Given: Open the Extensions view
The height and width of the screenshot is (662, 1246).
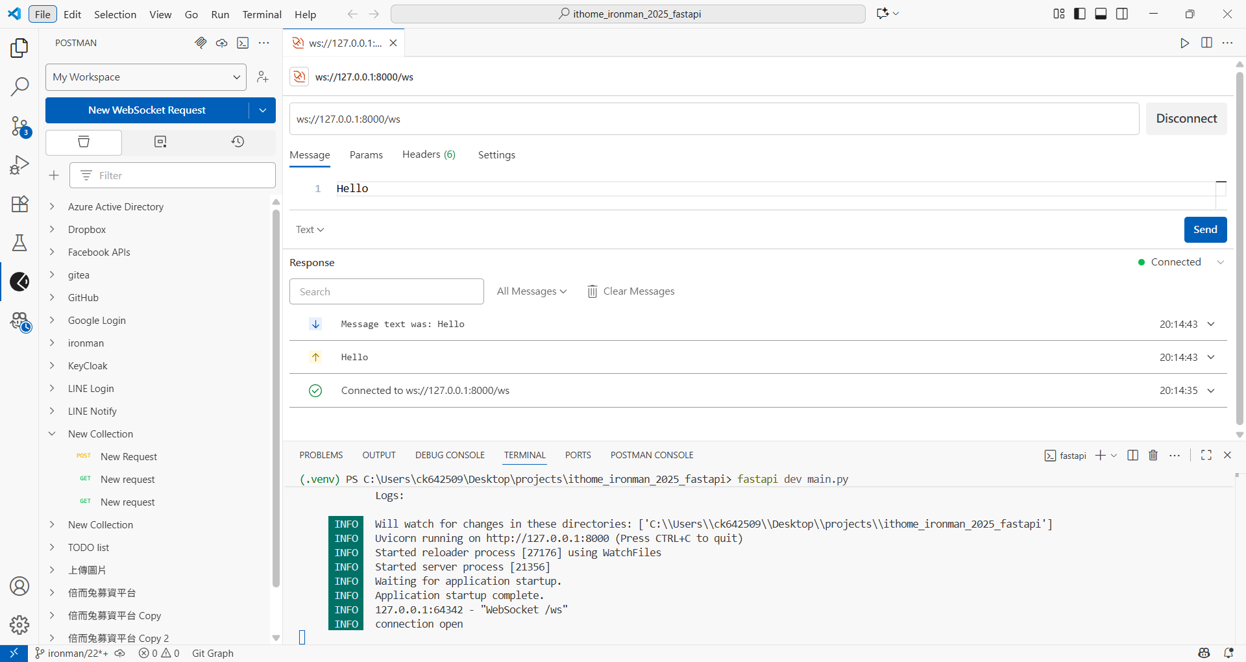Looking at the screenshot, I should pyautogui.click(x=19, y=204).
